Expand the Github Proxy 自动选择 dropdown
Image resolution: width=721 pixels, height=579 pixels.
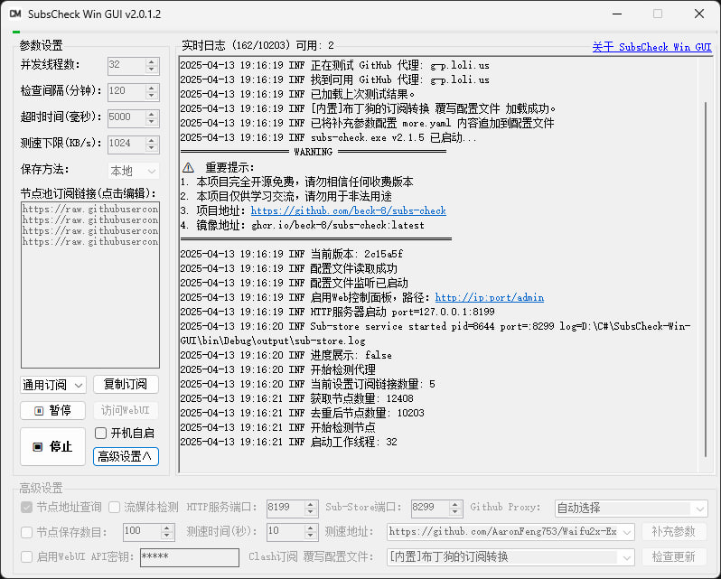click(x=631, y=508)
